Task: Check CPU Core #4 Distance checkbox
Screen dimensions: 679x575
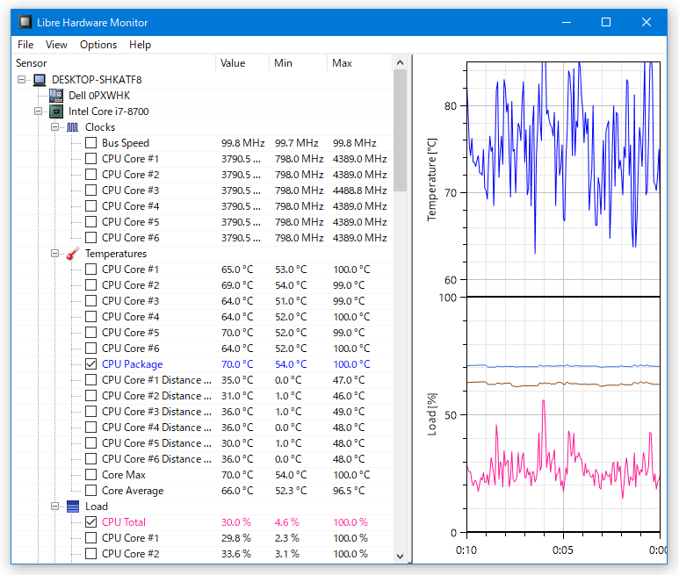Action: [x=91, y=427]
